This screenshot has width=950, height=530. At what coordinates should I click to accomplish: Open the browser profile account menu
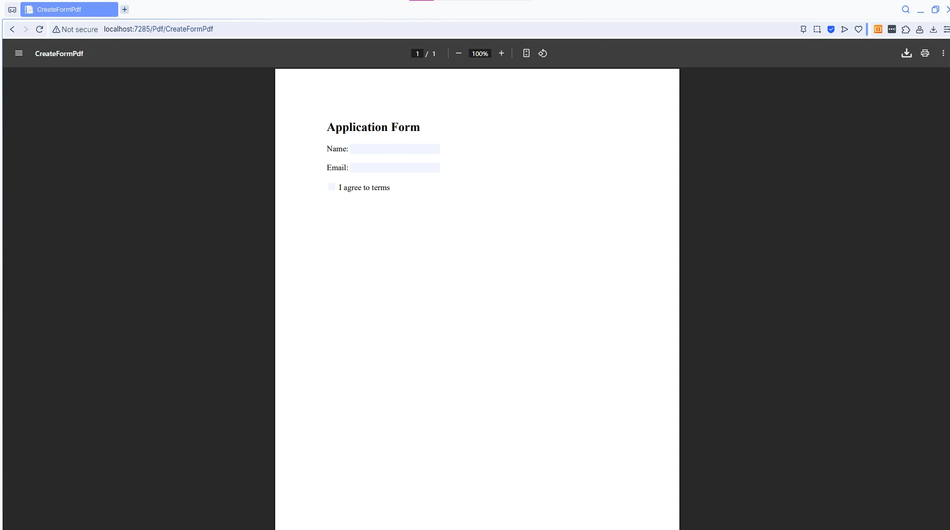[x=919, y=29]
